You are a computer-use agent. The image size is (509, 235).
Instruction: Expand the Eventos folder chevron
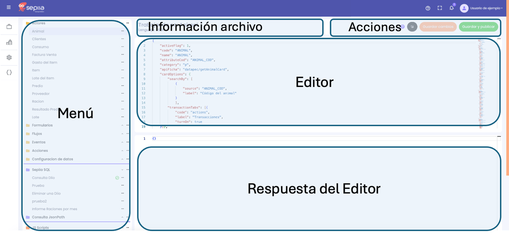tap(122, 142)
